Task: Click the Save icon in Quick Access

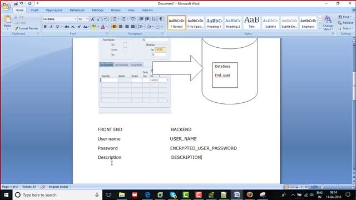Action: (16, 3)
